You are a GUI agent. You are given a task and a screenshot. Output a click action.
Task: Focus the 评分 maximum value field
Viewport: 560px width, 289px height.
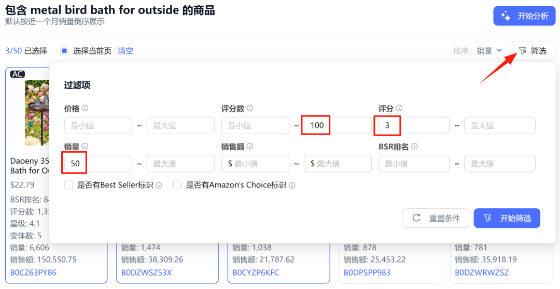(x=500, y=125)
